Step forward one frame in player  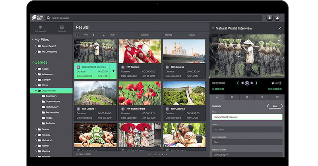pos(252,83)
